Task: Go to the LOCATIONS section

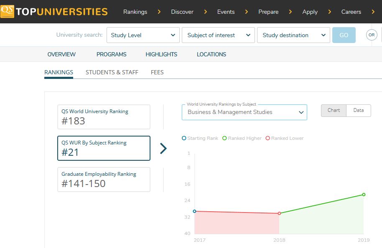Action: point(211,54)
